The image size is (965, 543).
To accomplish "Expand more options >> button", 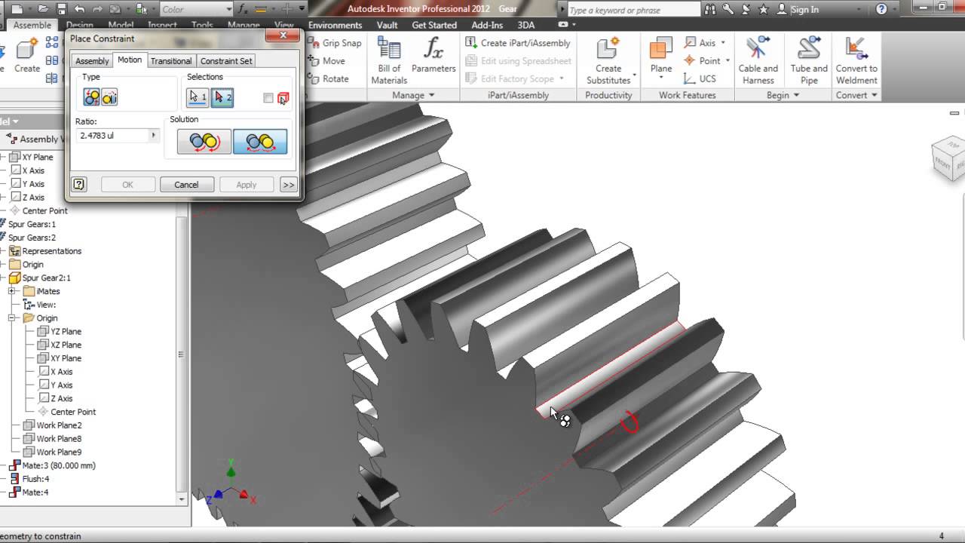I will click(x=289, y=185).
